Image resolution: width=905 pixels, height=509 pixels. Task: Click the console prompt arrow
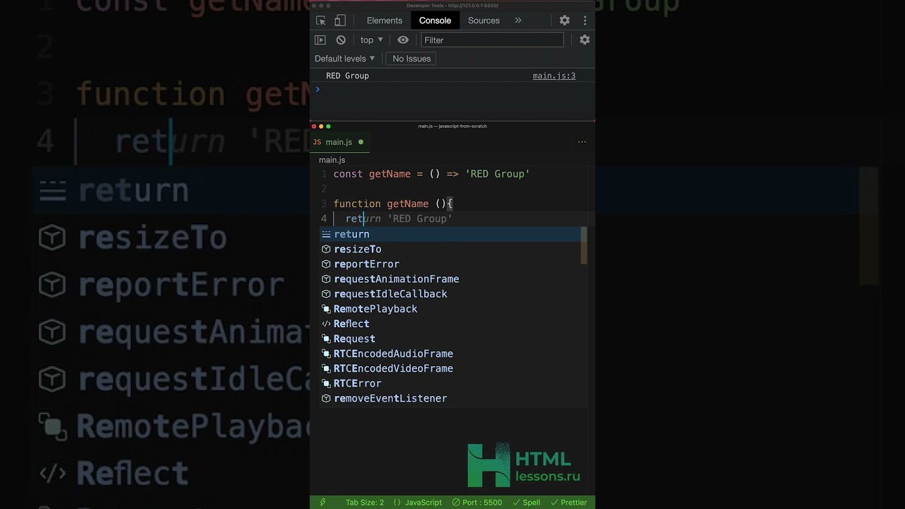[x=317, y=89]
